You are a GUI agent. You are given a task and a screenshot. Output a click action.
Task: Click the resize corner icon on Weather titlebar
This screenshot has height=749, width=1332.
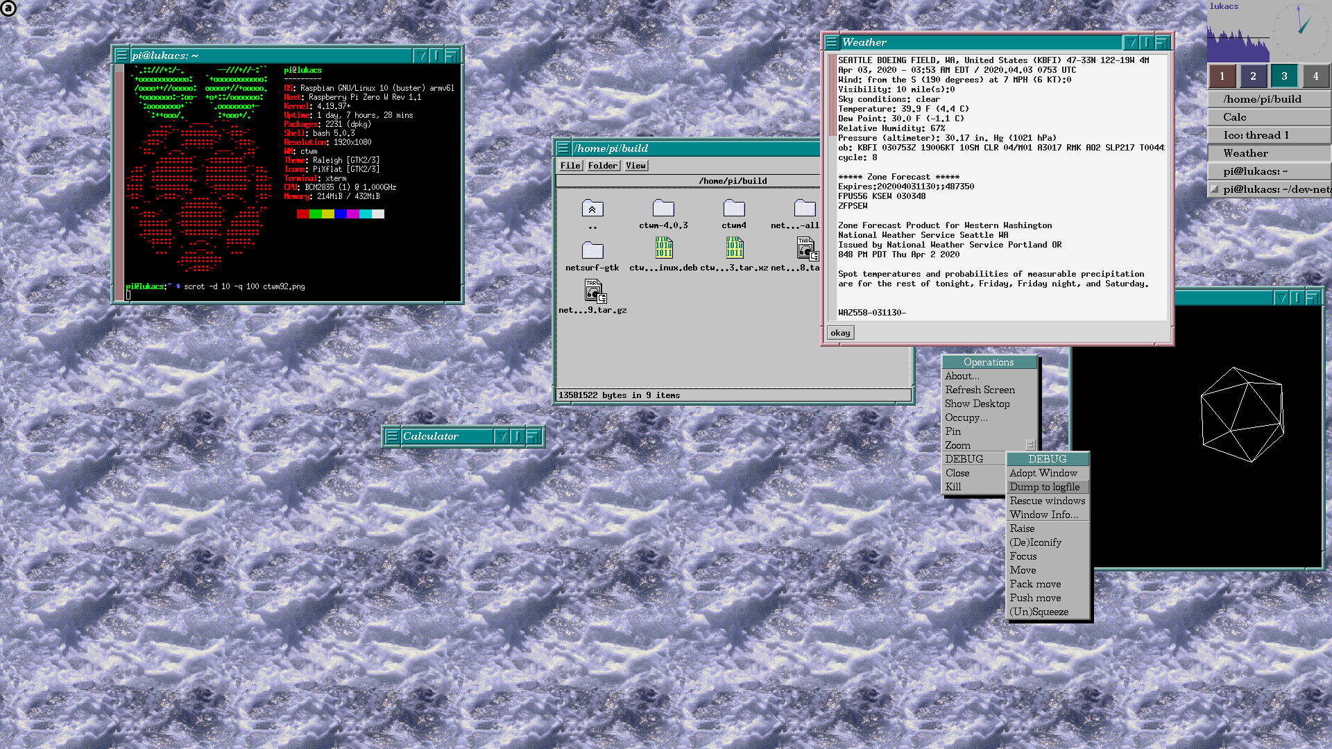point(1161,42)
